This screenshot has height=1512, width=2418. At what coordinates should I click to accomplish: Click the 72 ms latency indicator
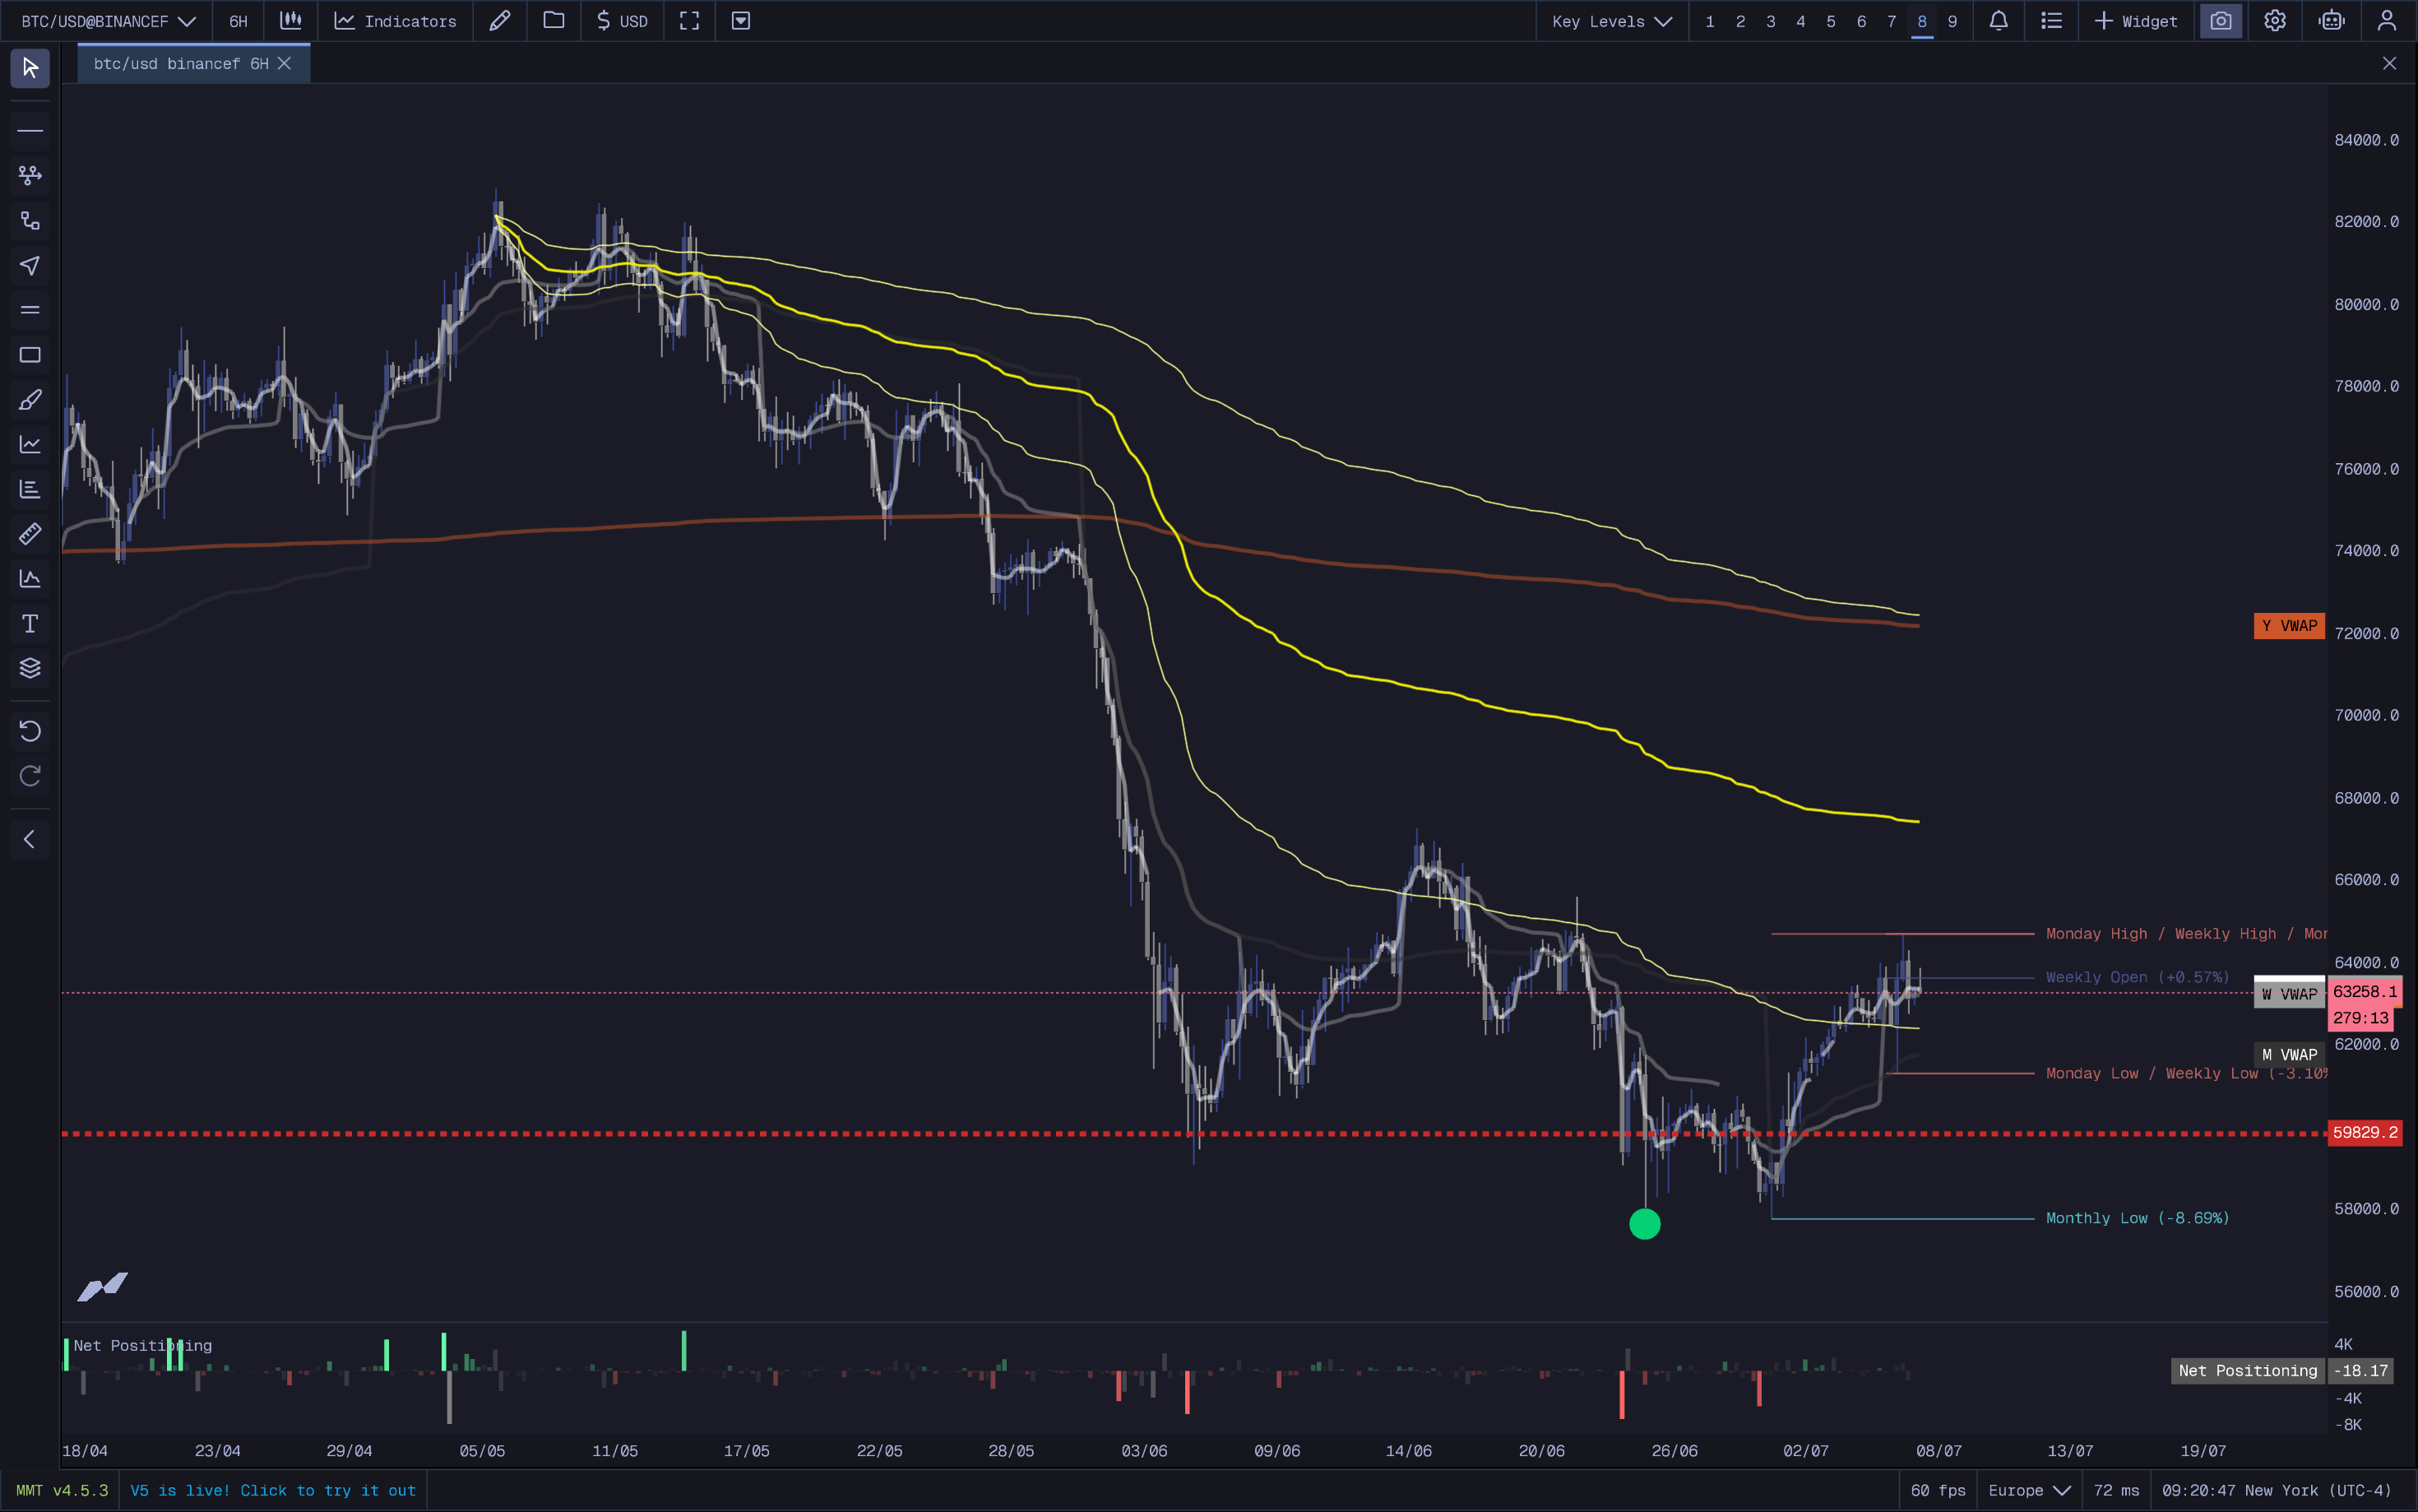tap(2116, 1490)
